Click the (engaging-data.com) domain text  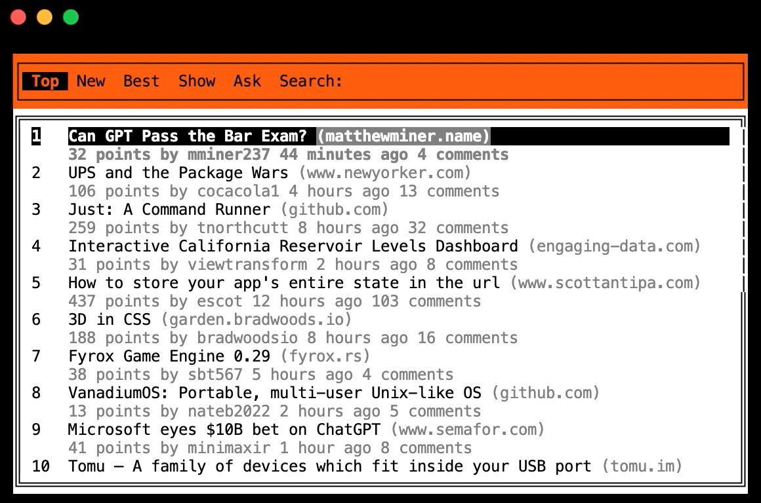(x=615, y=246)
